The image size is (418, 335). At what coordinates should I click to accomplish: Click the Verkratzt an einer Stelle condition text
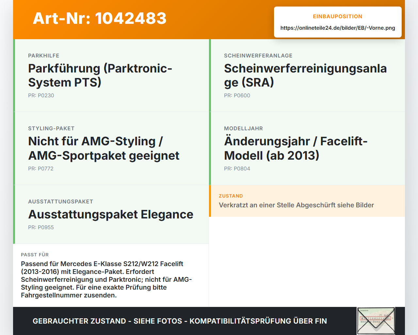[x=297, y=205]
